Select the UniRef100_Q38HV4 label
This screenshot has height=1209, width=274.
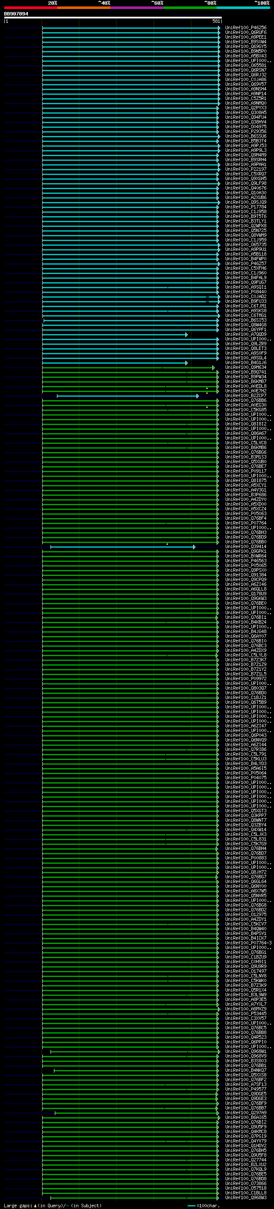(246, 123)
